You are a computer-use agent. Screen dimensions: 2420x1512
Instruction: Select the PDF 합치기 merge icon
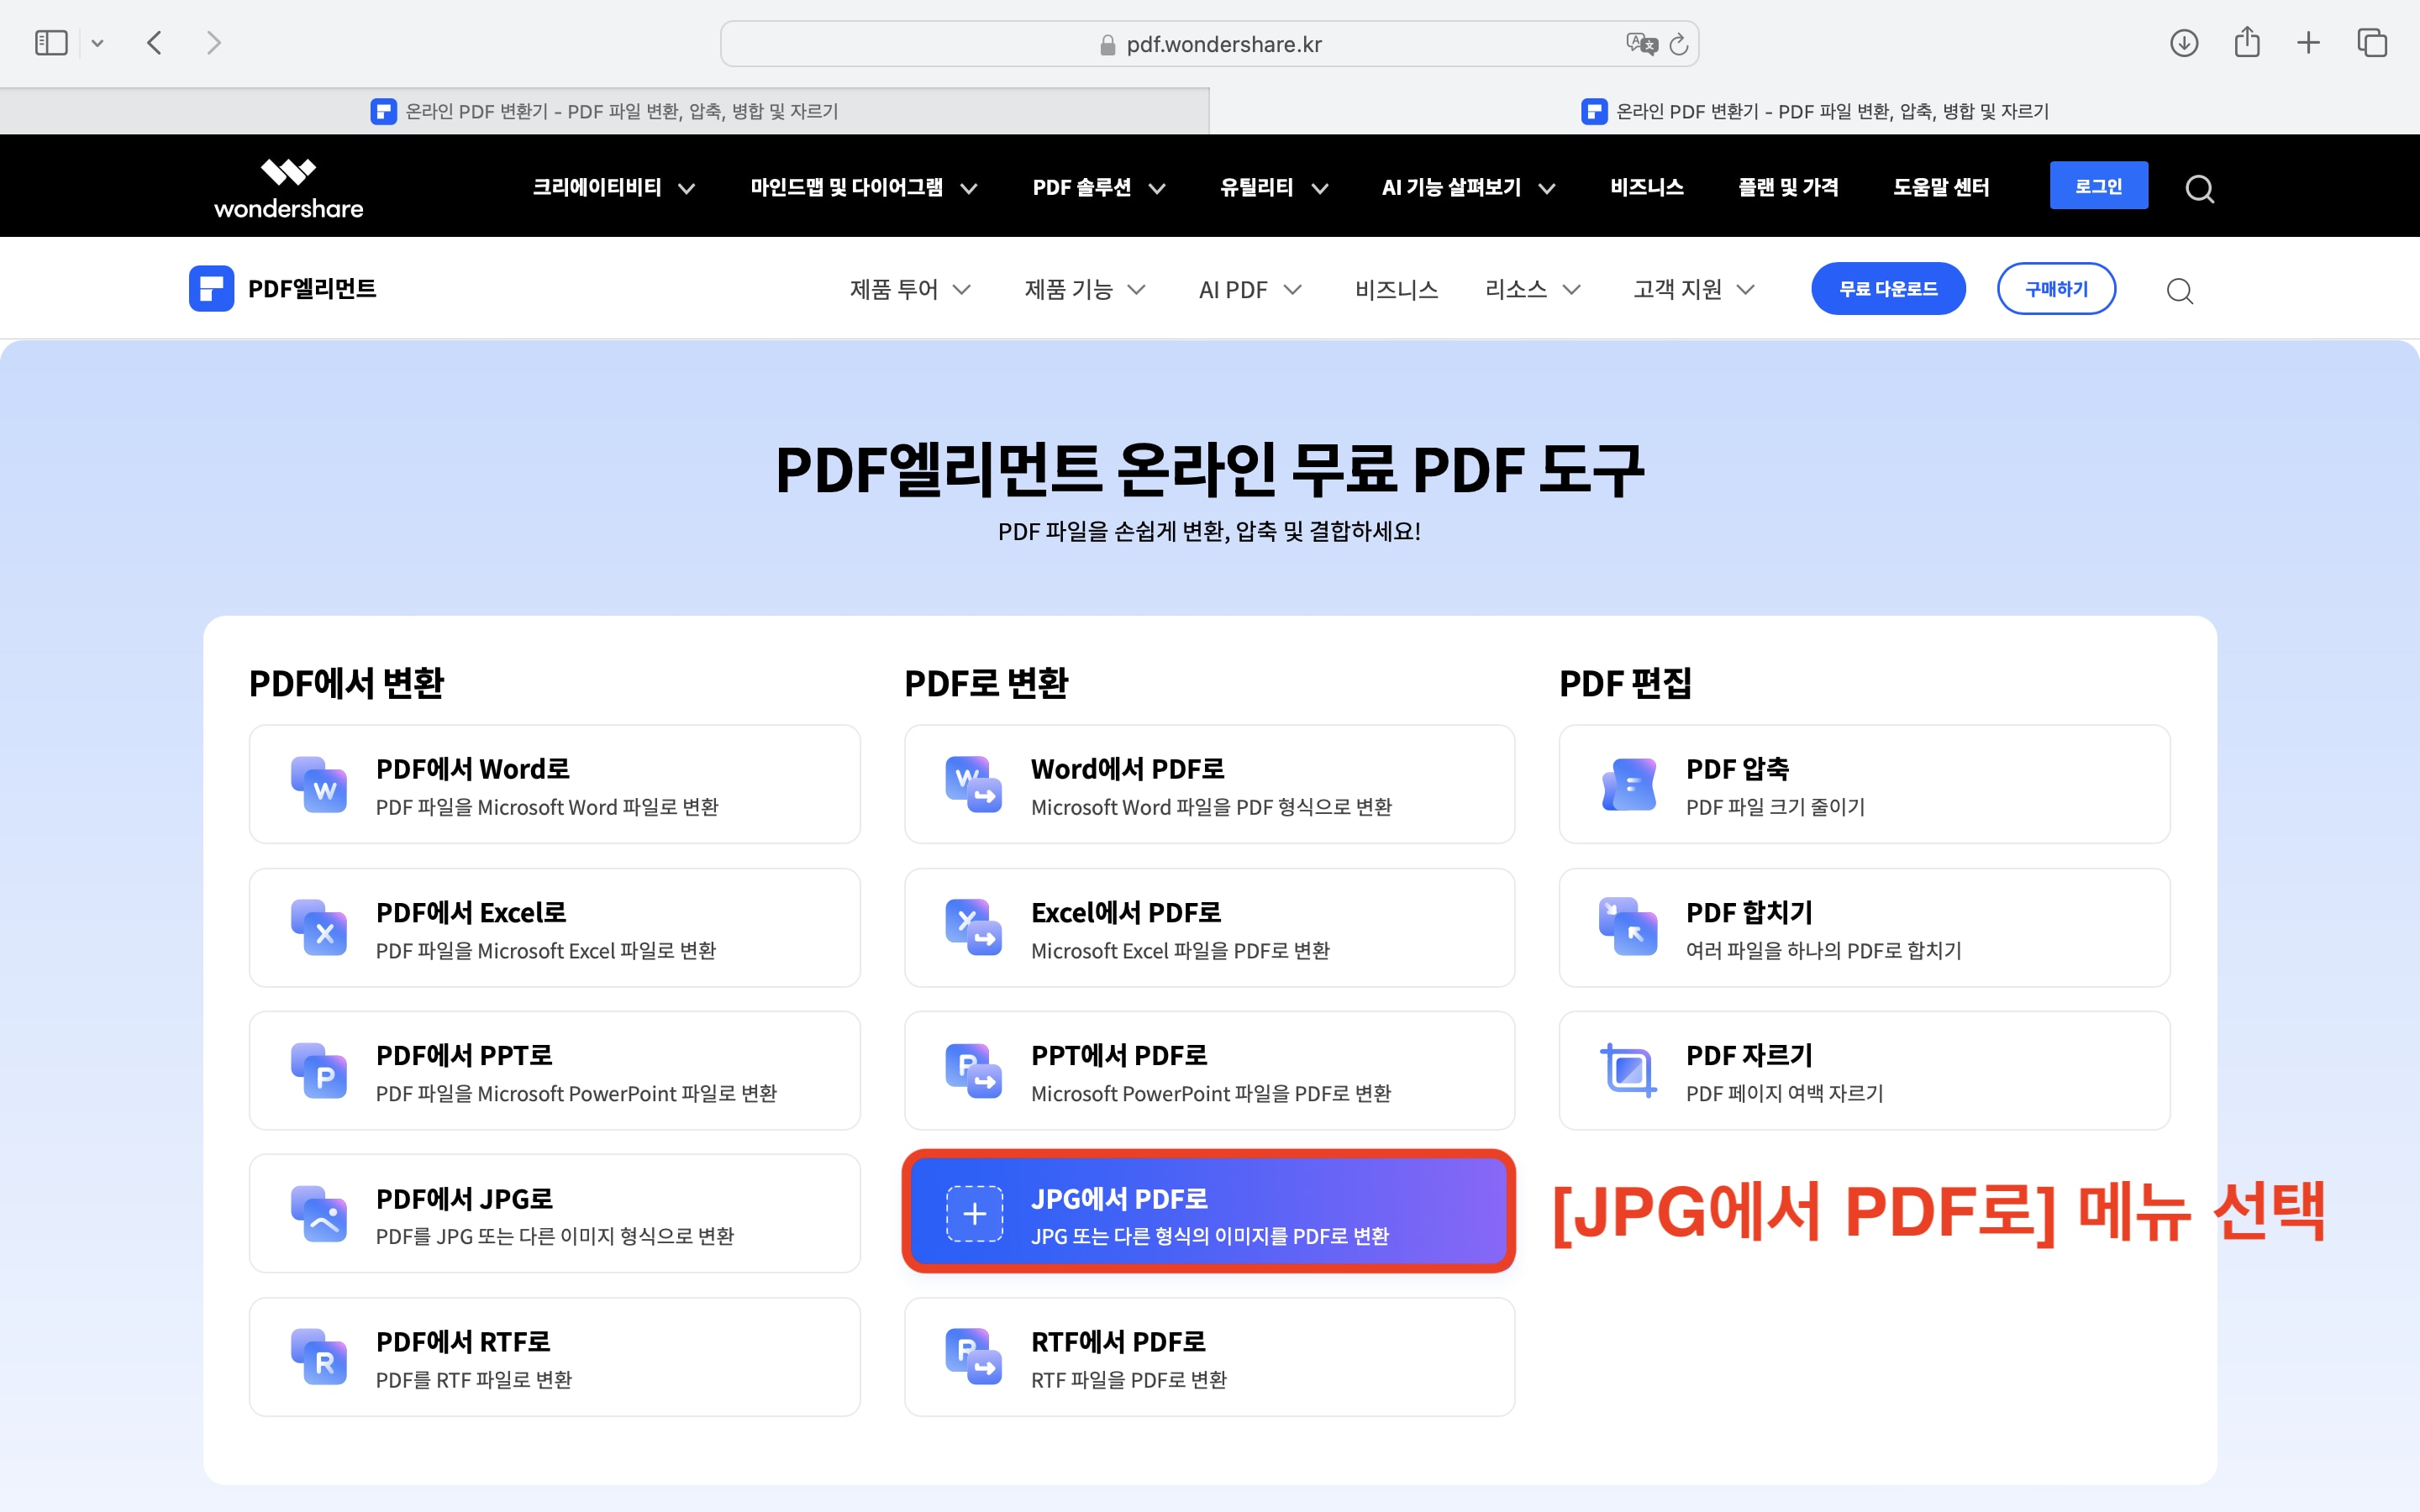coord(1630,928)
